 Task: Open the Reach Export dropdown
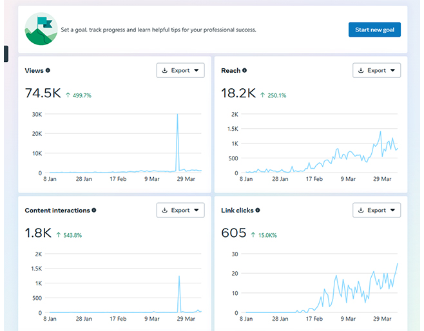(x=377, y=70)
